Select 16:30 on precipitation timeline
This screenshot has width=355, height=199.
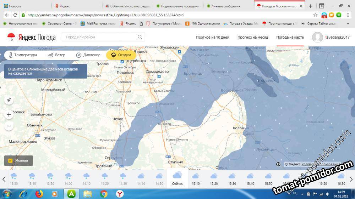[x=341, y=179]
